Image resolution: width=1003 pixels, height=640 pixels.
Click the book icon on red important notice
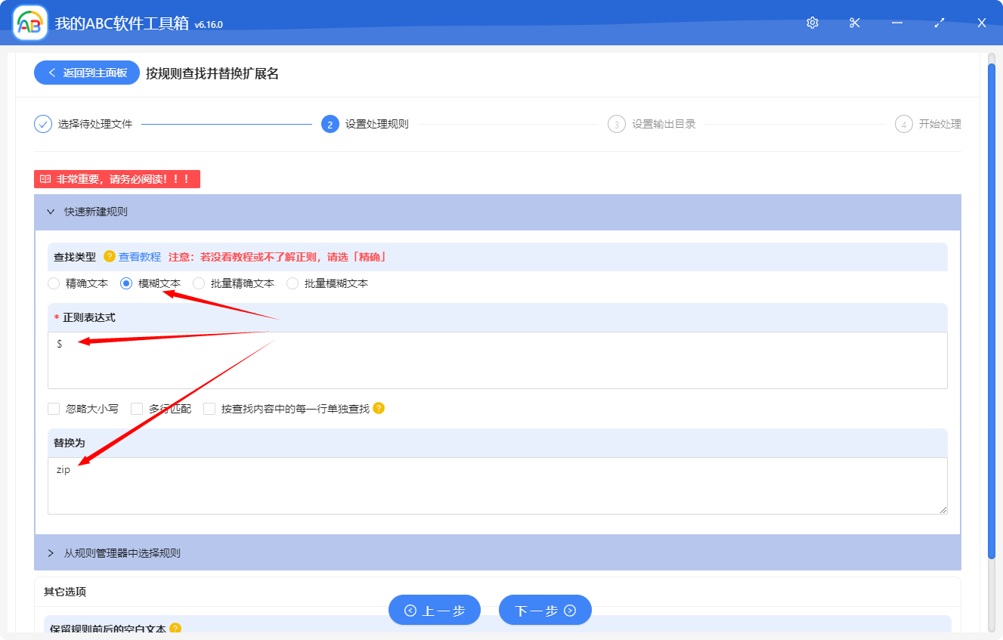coord(45,179)
